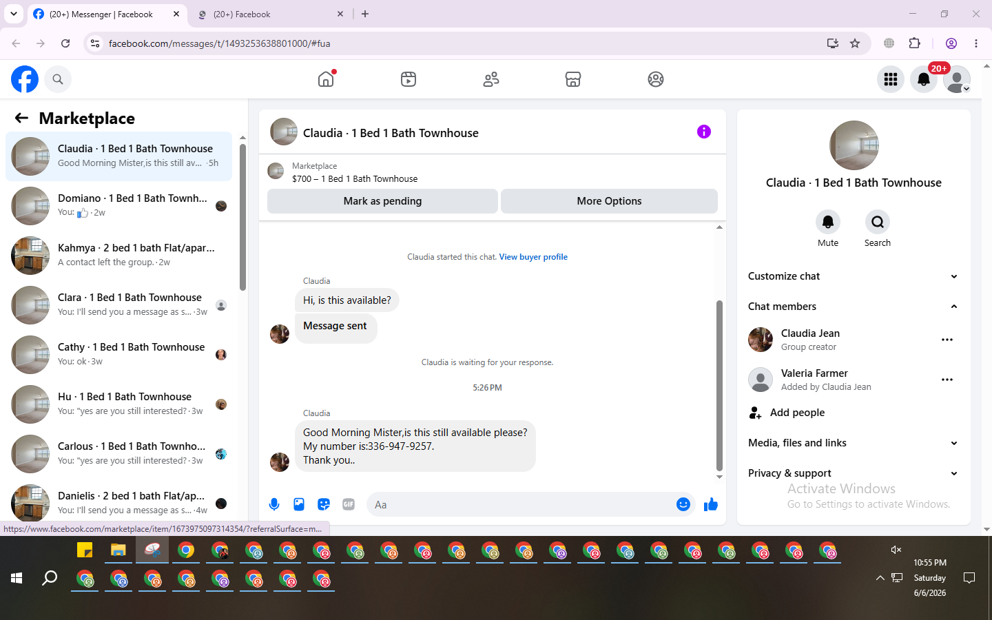992x620 pixels.
Task: Go back using the Marketplace back arrow
Action: point(21,118)
